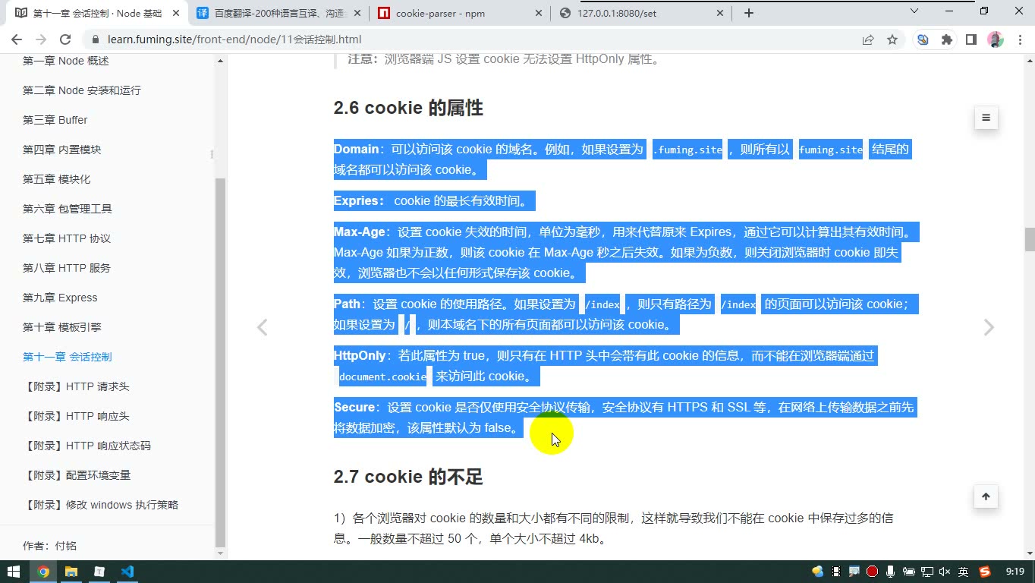Open 第六章 包管理工具 chapter
Viewport: 1035px width, 583px height.
(x=68, y=209)
